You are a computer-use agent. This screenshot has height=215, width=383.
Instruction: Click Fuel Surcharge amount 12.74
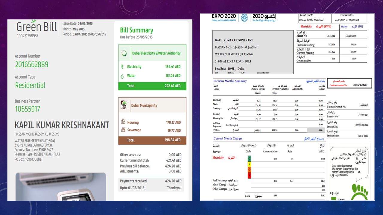point(323,181)
